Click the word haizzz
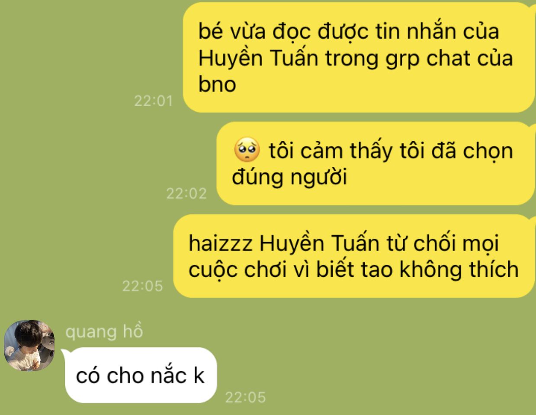 pyautogui.click(x=221, y=243)
